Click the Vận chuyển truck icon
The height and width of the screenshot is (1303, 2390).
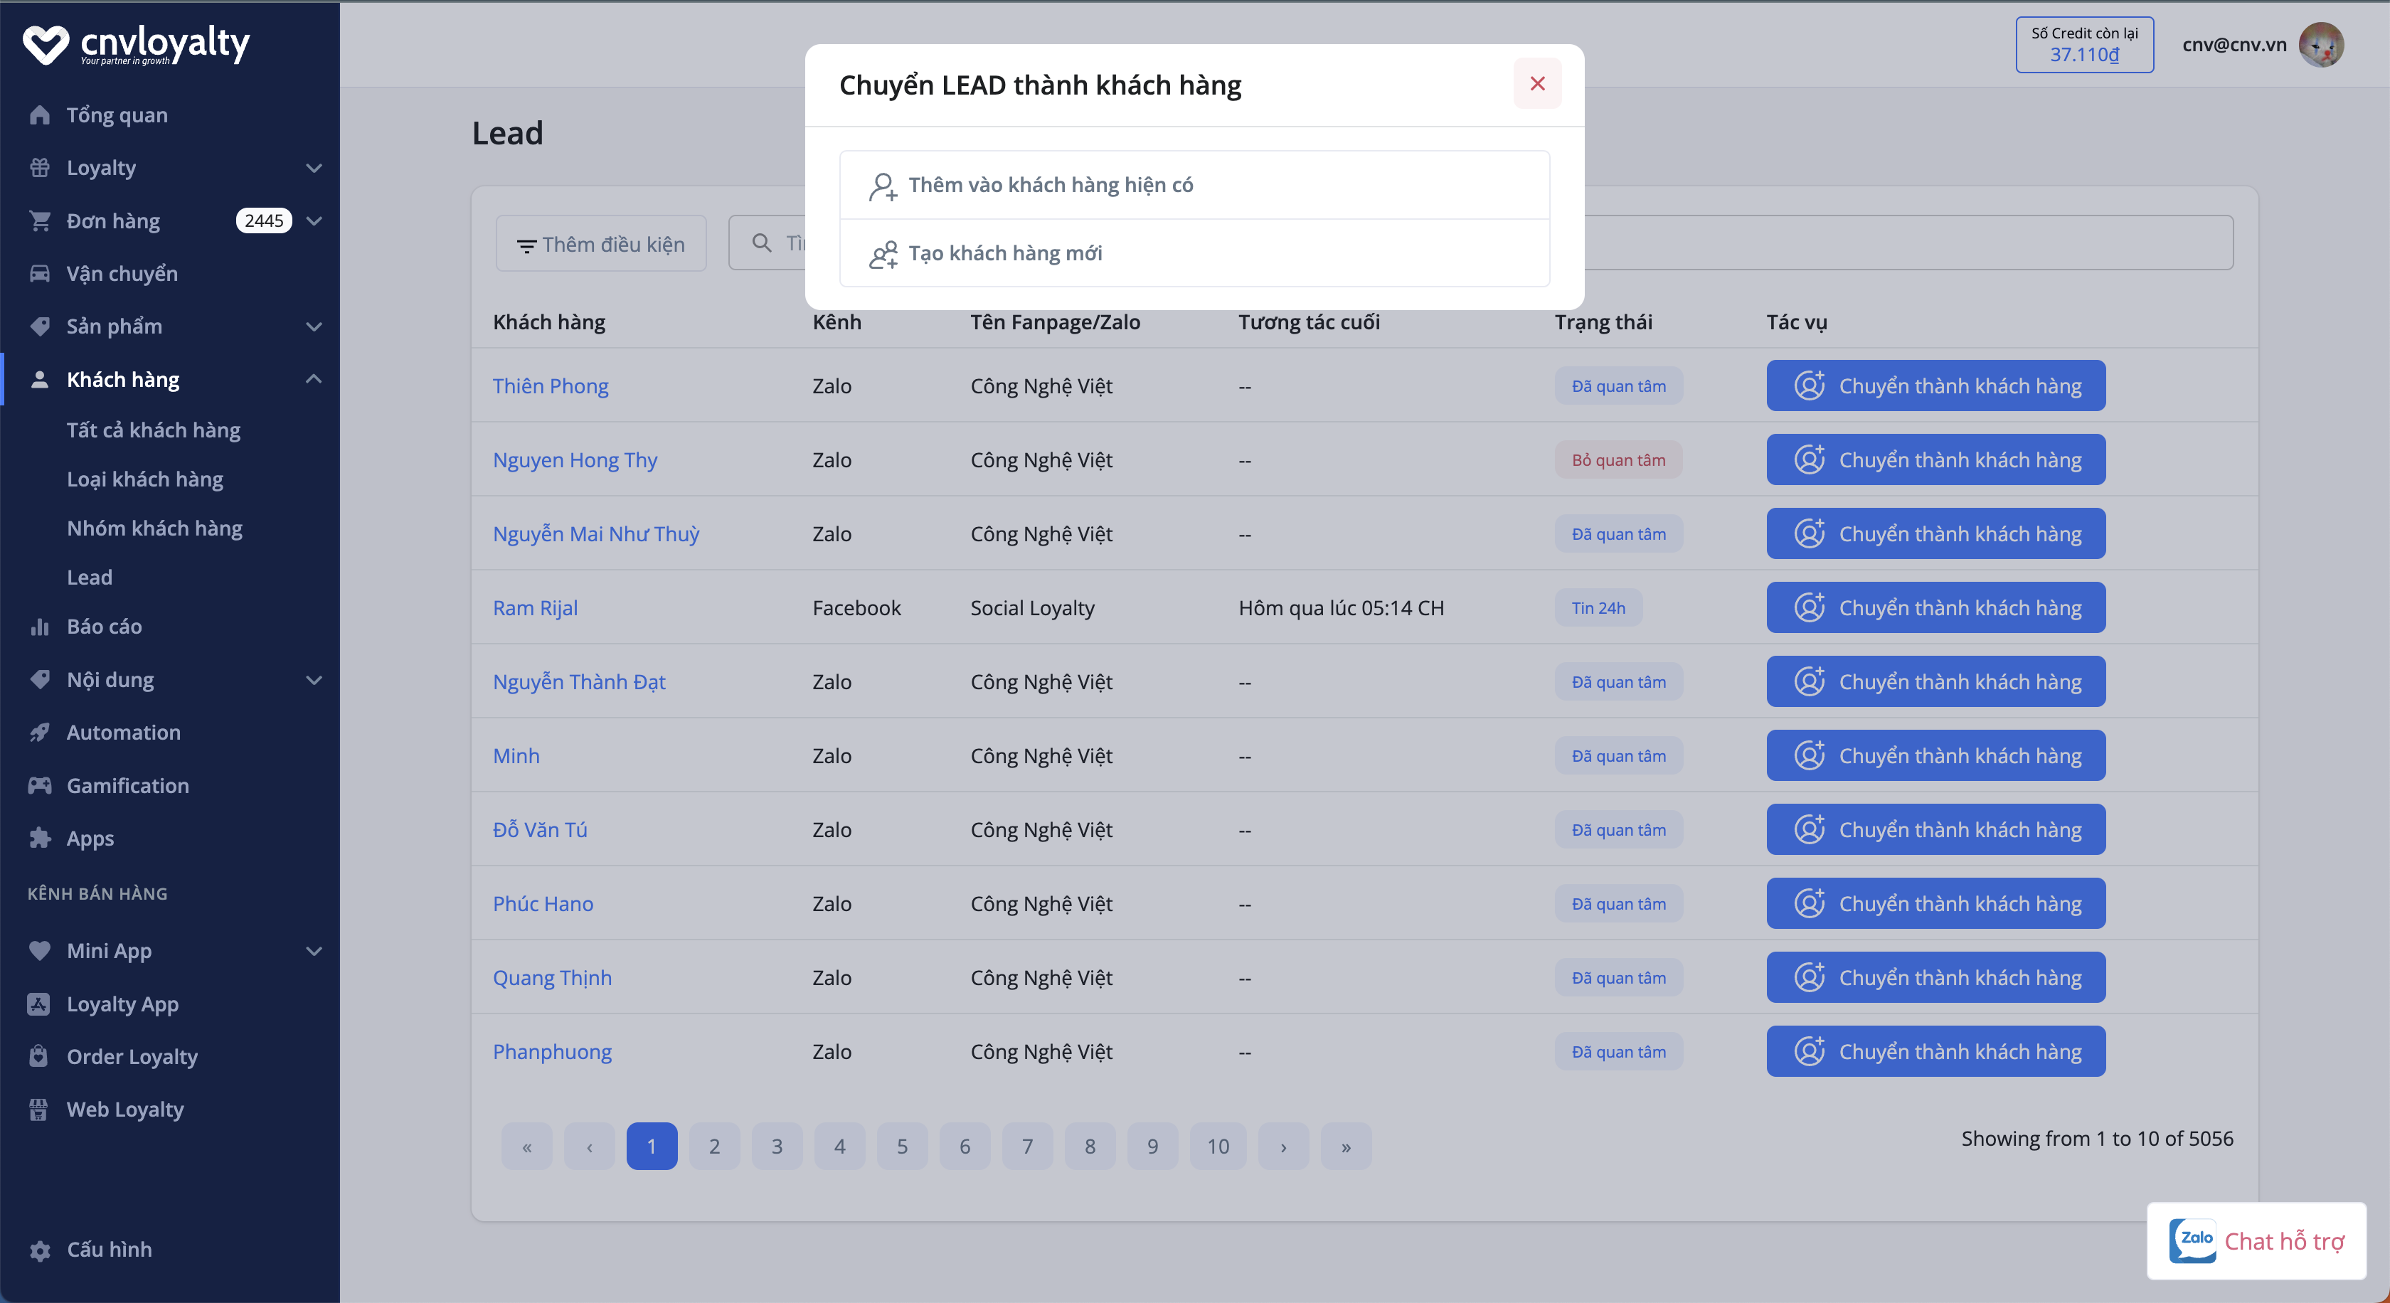point(39,274)
